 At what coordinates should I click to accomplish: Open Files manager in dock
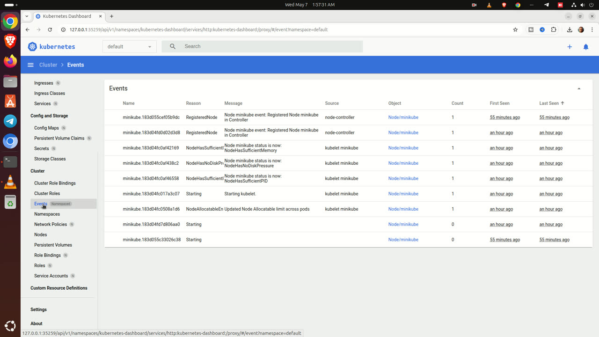pos(10,81)
